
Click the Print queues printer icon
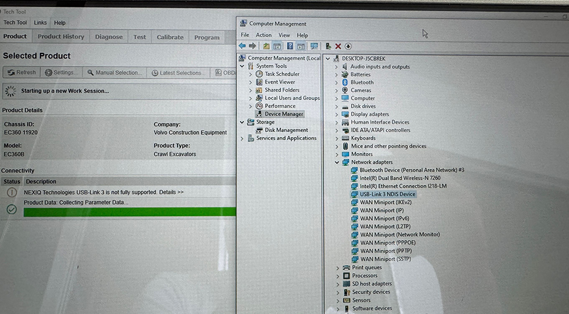point(347,267)
